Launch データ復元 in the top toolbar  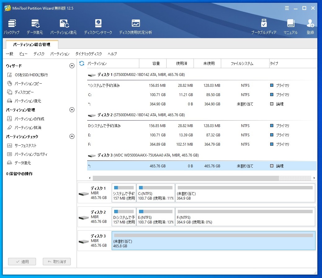click(x=35, y=27)
